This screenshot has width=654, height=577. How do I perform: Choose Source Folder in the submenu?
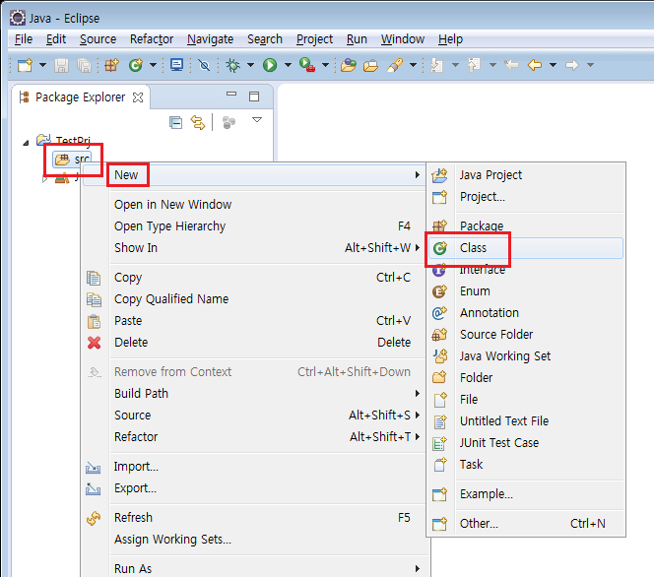click(x=526, y=335)
